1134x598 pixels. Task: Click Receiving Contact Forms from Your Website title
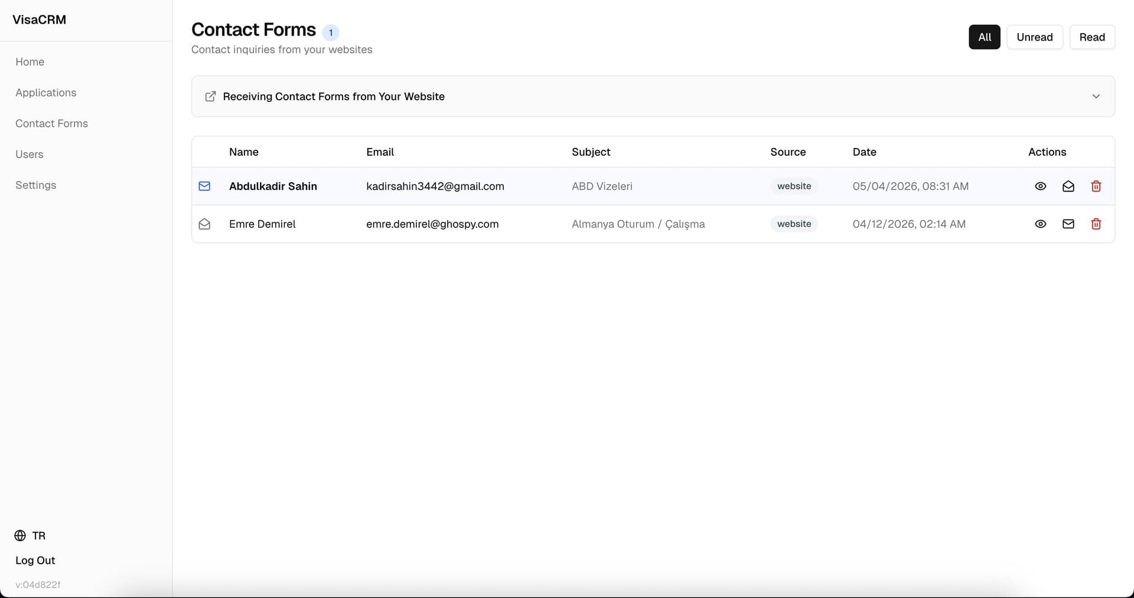pos(334,96)
